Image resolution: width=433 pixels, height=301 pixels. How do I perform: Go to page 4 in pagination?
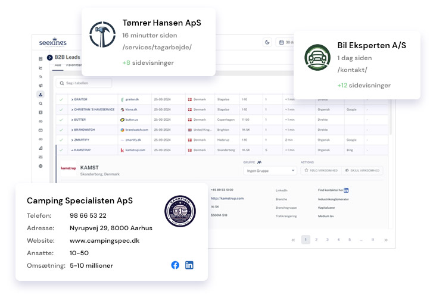point(338,240)
